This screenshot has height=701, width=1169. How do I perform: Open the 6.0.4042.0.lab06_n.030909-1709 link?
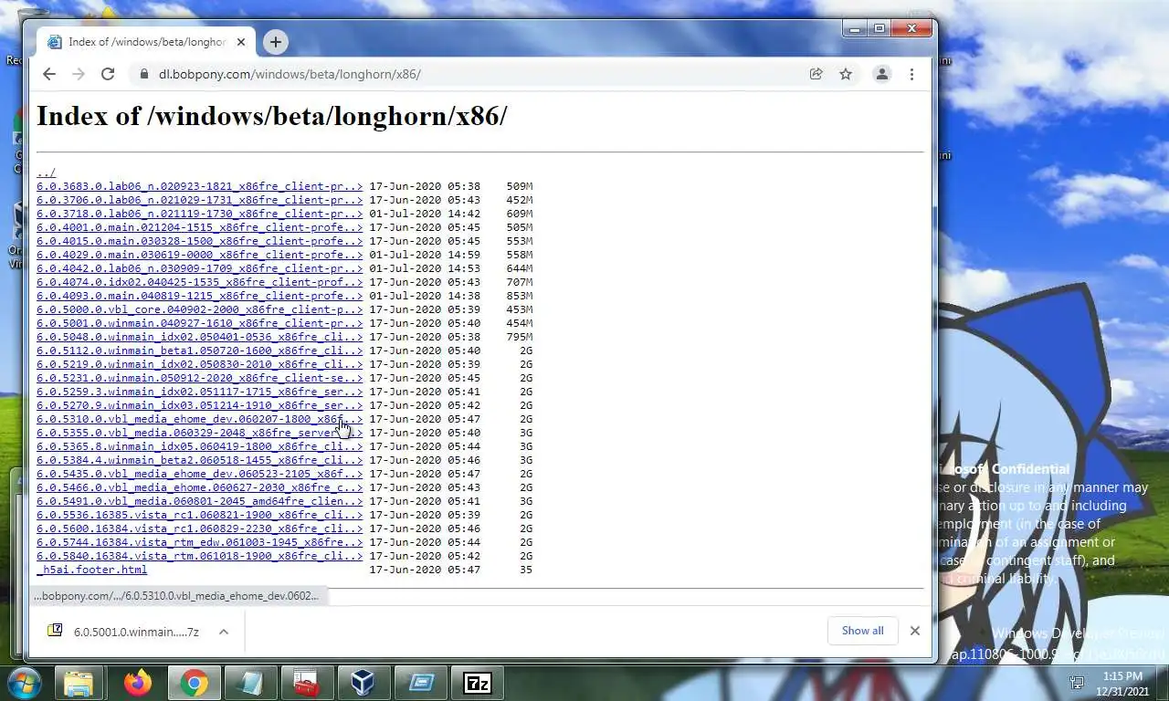pyautogui.click(x=199, y=268)
